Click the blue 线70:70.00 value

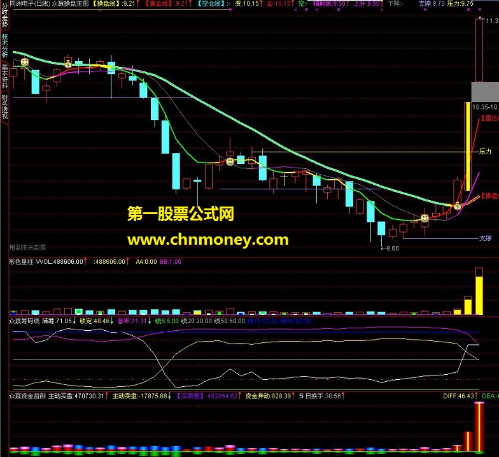(263, 321)
